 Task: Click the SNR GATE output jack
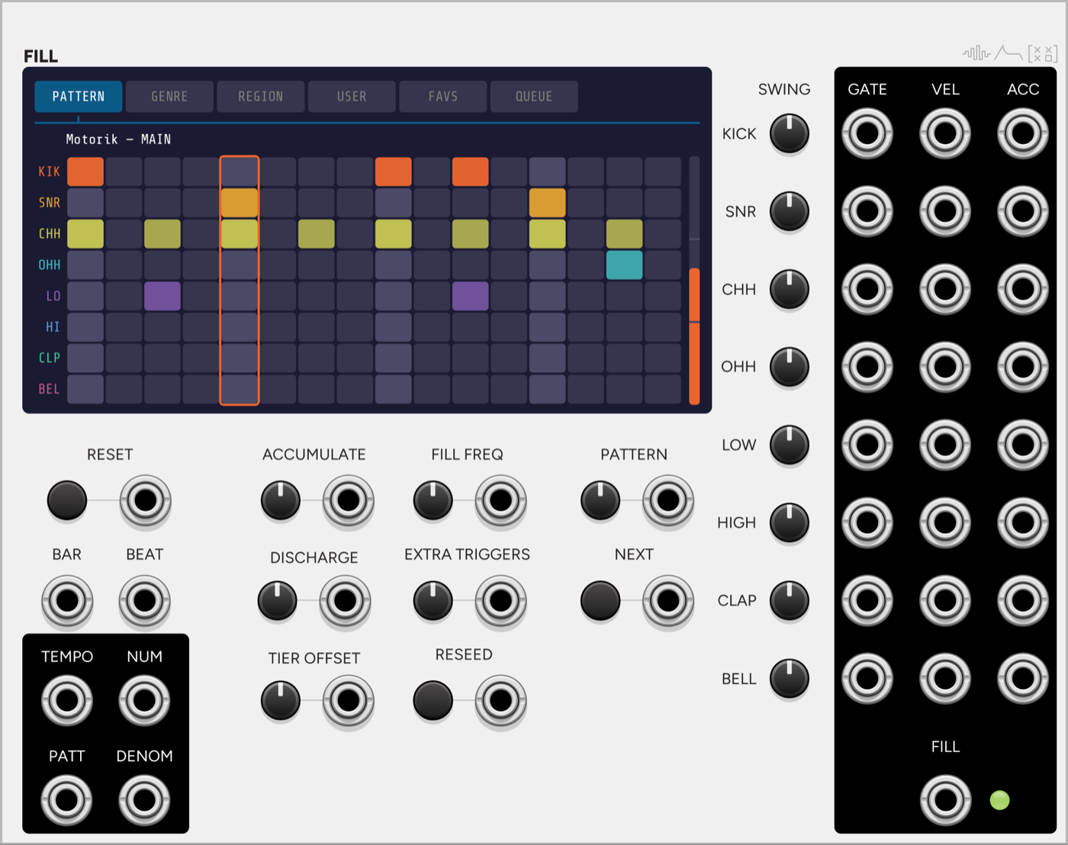point(867,211)
